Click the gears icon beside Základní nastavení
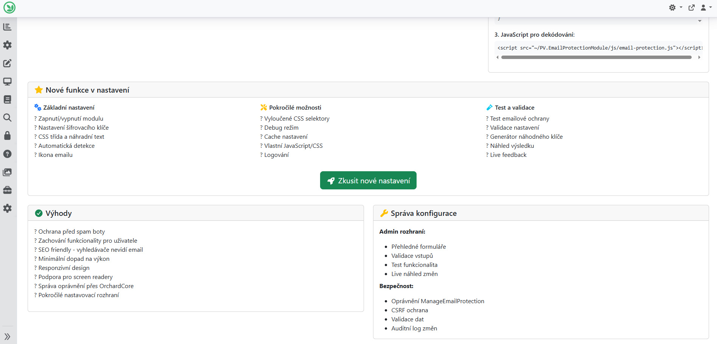 pos(38,107)
